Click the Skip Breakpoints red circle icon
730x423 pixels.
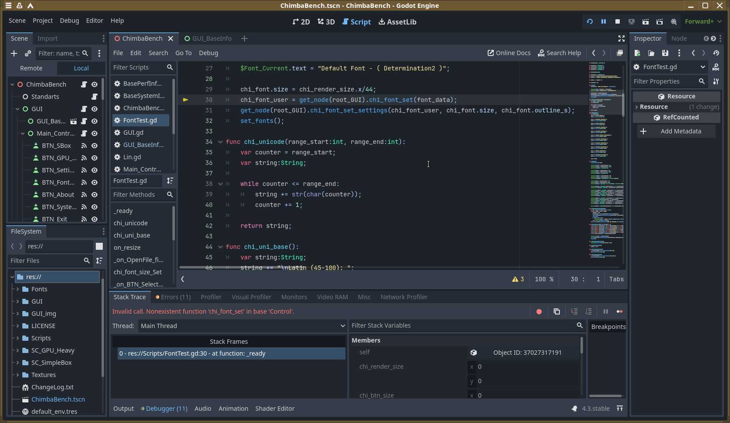(539, 311)
